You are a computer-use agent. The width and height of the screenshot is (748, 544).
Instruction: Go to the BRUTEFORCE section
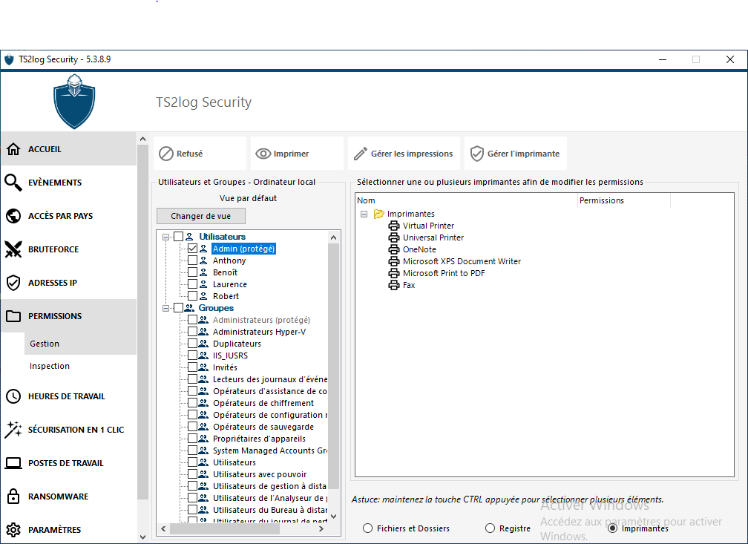(68, 249)
